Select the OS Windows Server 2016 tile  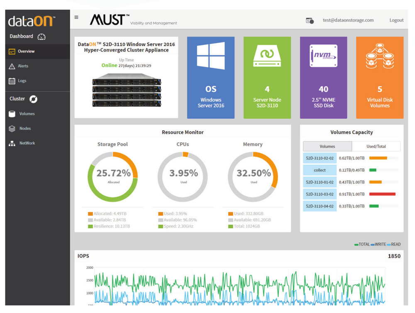pyautogui.click(x=211, y=78)
